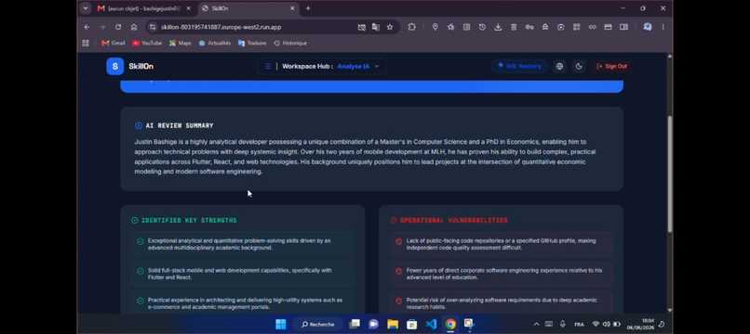This screenshot has width=750, height=334.
Task: Bookmark this page with the star icon
Action: [x=390, y=27]
